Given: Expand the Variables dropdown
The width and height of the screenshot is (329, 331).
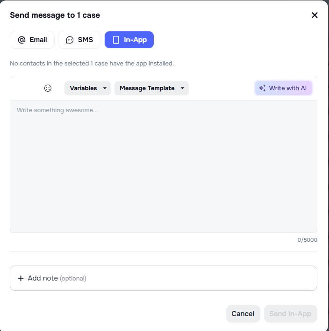Looking at the screenshot, I should (87, 88).
